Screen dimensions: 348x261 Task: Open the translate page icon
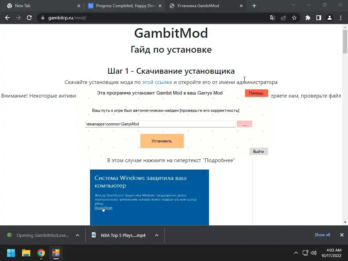click(272, 18)
